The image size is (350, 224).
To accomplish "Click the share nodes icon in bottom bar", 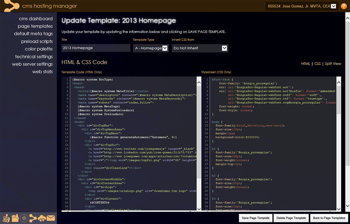I will [33, 218].
